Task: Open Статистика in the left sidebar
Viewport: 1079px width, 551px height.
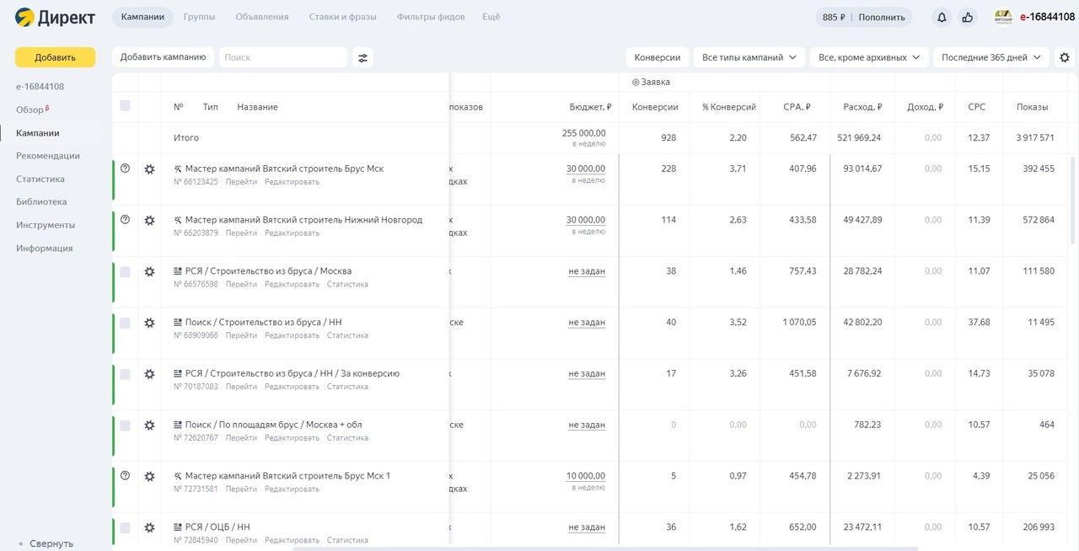Action: click(x=40, y=179)
